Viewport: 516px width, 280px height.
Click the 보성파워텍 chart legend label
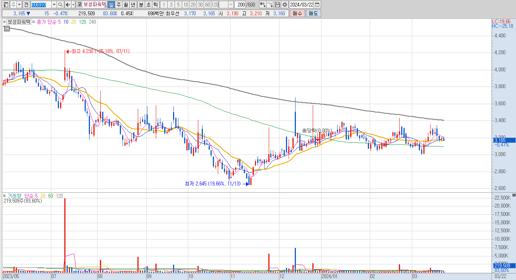[19, 22]
